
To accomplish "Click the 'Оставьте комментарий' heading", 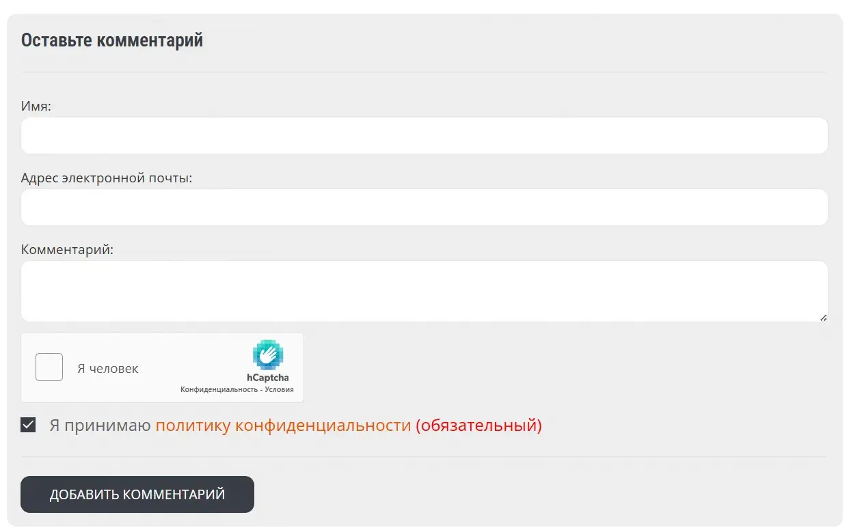I will click(x=112, y=40).
